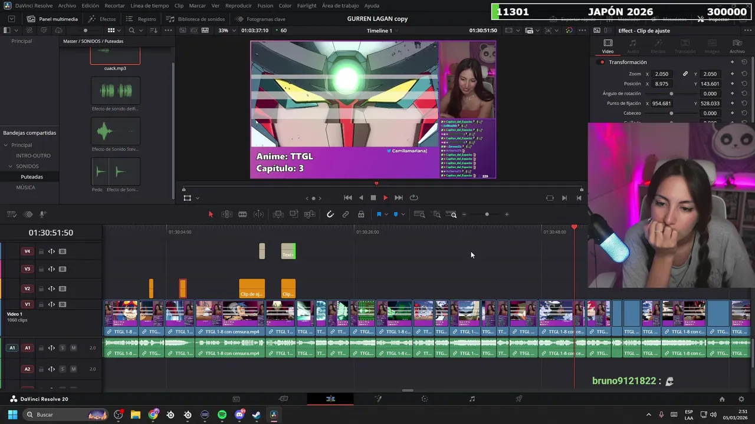Viewport: 755px width, 424px height.
Task: Open Biblioteca de sonidos
Action: (195, 19)
